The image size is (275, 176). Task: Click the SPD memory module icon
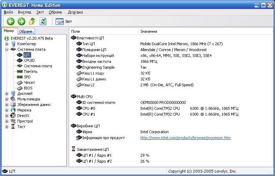pyautogui.click(x=20, y=77)
